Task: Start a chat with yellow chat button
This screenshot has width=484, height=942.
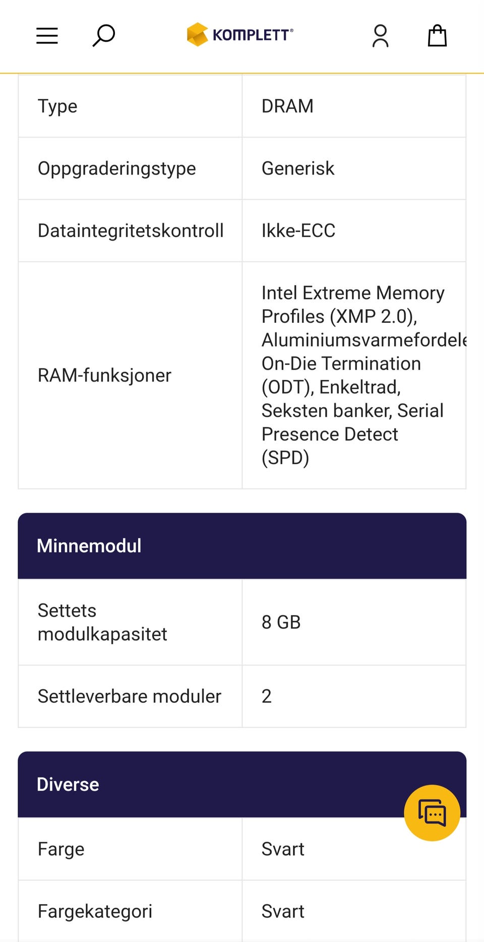Action: (x=432, y=813)
